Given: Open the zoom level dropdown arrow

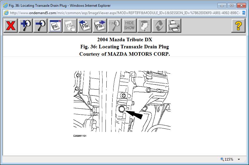Looking at the screenshot, I should (239, 159).
